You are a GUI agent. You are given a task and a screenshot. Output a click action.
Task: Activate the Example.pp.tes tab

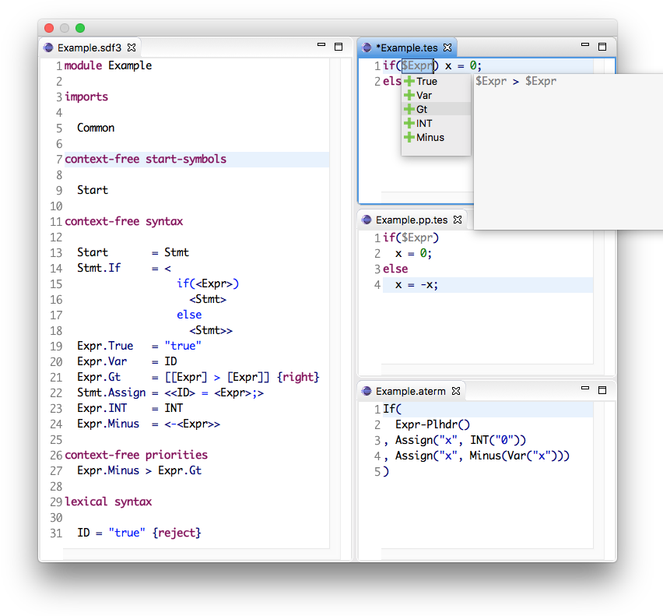412,220
